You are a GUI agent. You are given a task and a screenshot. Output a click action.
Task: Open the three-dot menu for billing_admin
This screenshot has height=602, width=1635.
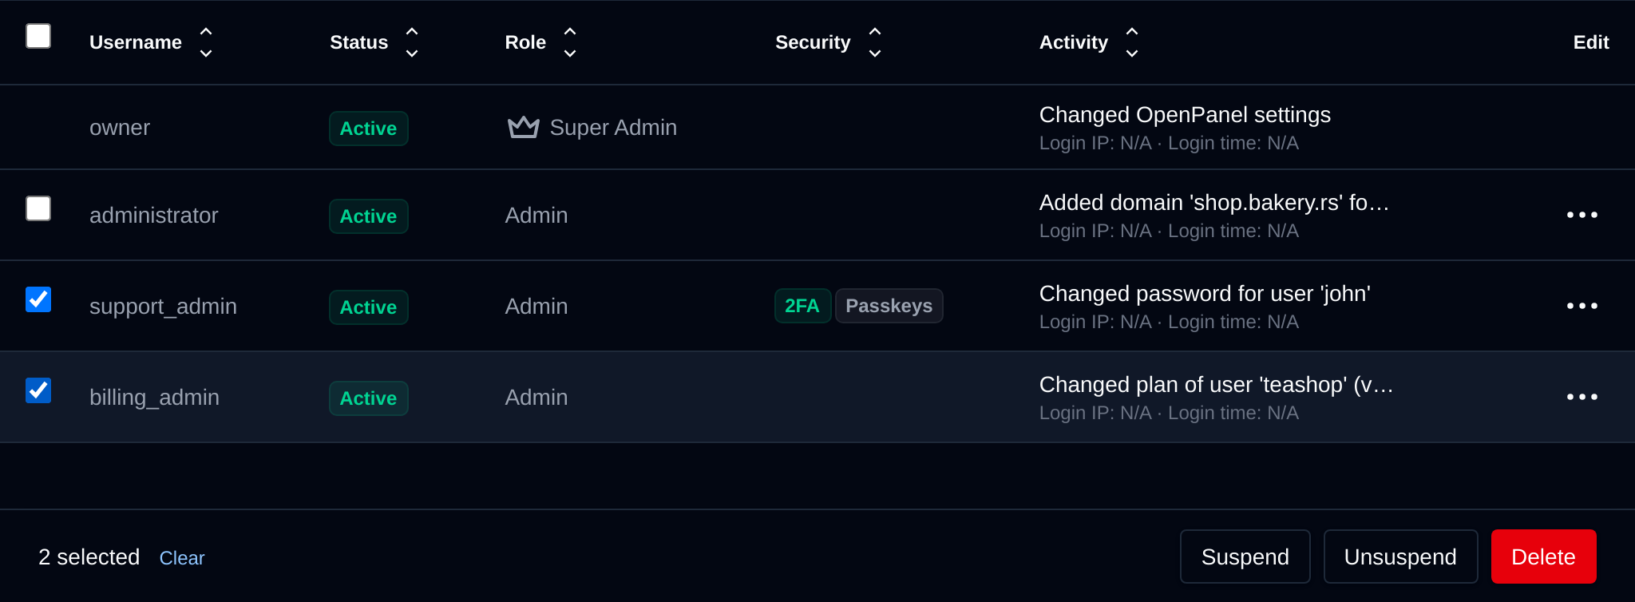tap(1582, 397)
